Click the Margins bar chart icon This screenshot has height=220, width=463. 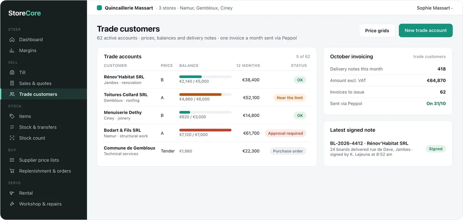12,50
